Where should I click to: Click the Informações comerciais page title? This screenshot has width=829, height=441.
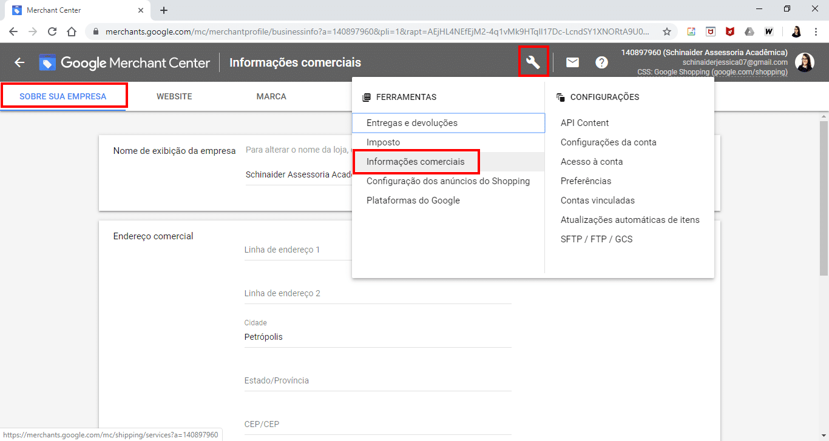[x=295, y=62]
